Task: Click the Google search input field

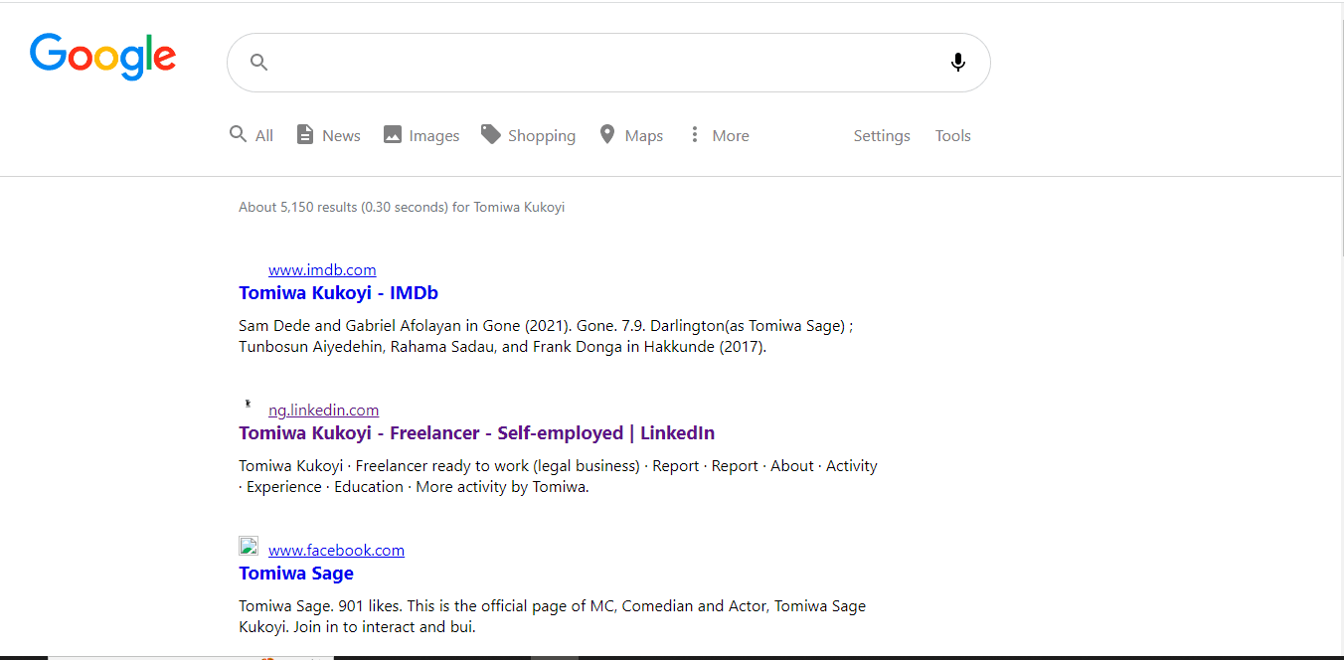Action: pos(608,63)
